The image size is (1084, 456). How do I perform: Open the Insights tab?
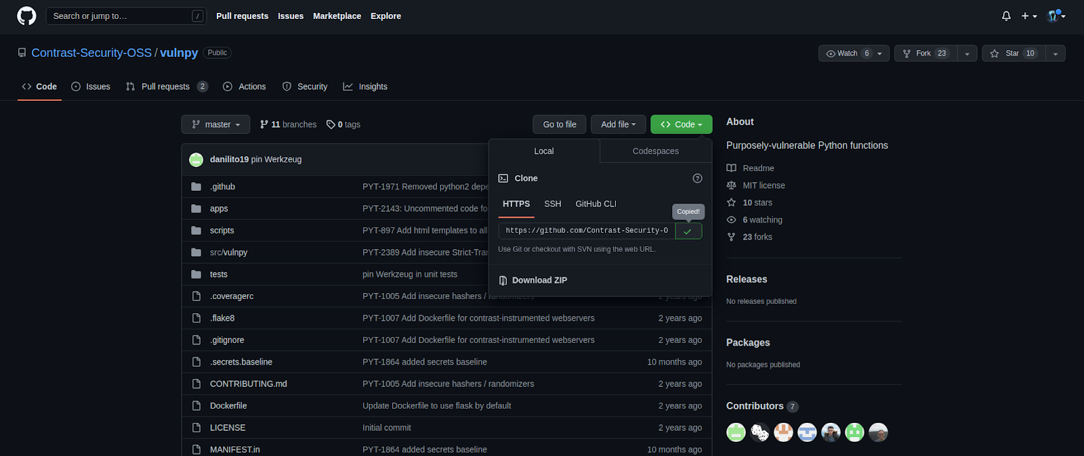click(365, 87)
